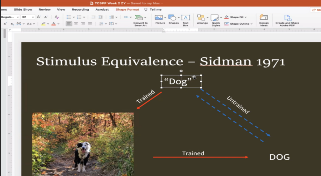Expand the bullets dropdown arrow
Image resolution: width=321 pixels, height=176 pixels.
coord(74,17)
